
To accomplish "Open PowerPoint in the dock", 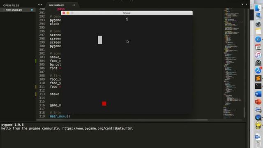I will click(258, 102).
